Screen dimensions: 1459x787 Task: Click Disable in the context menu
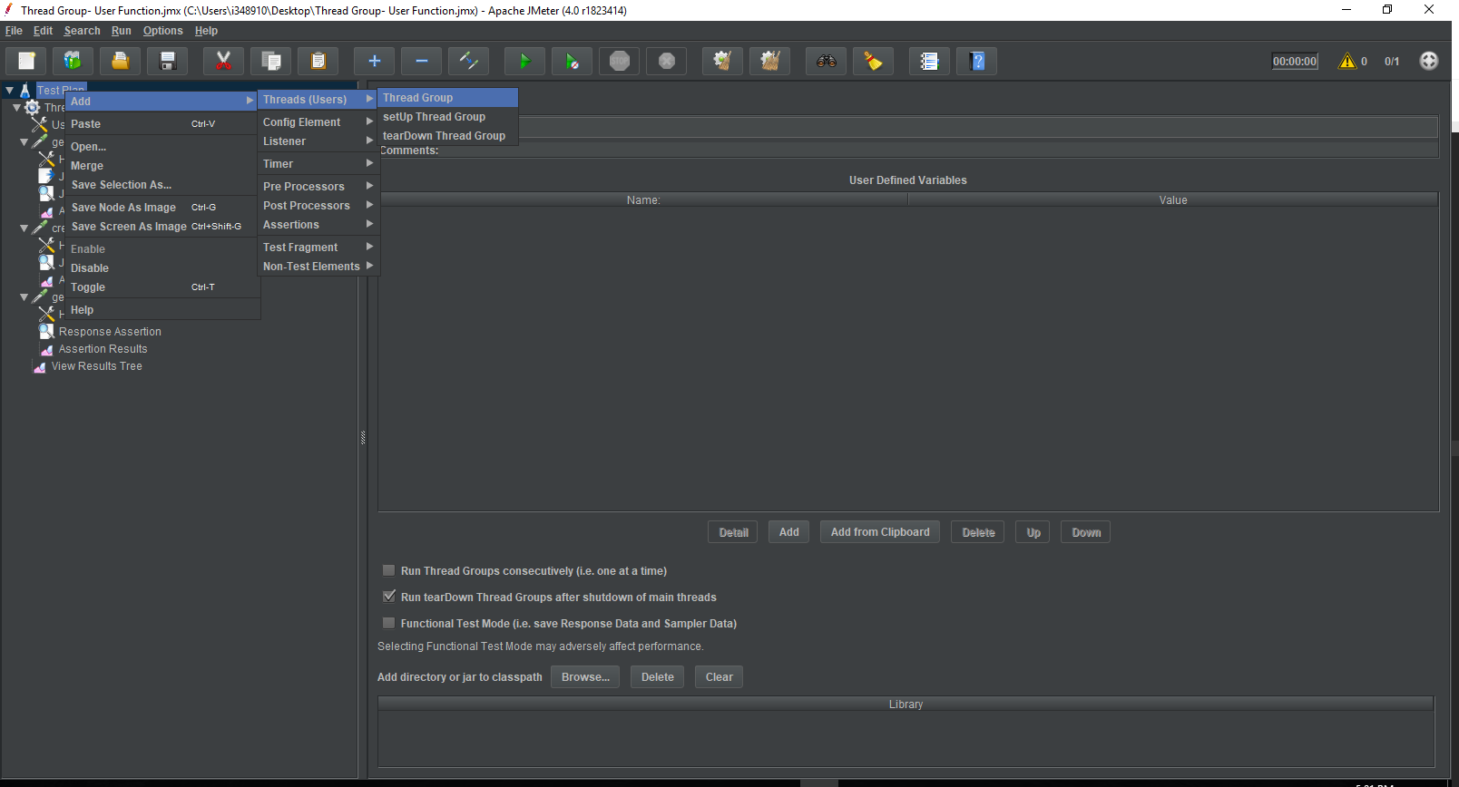click(x=162, y=268)
